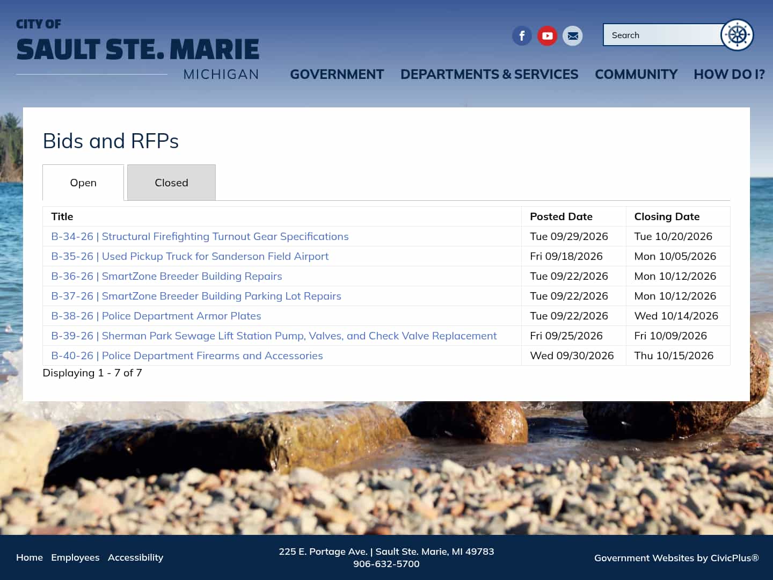Click the closing date Mon 10/05/2026
This screenshot has height=580, width=773.
675,256
